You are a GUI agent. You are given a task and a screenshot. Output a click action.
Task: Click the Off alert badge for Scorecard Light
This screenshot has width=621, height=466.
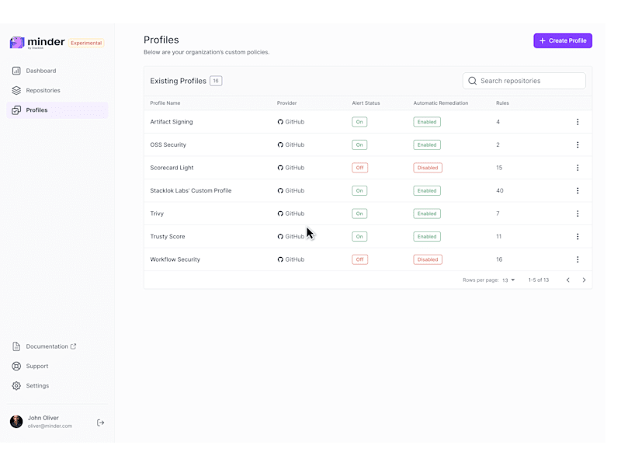point(359,168)
